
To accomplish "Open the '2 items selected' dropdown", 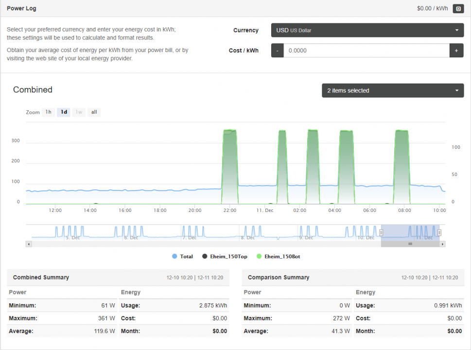I will click(393, 90).
